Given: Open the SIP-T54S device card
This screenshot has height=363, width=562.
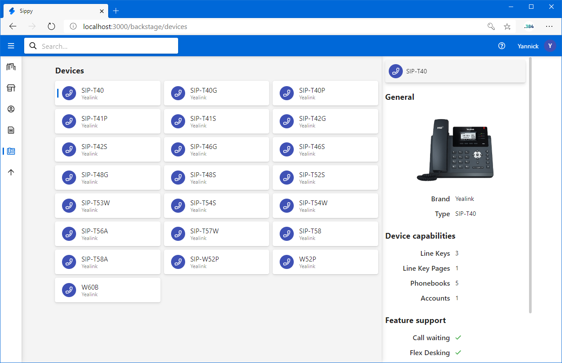Looking at the screenshot, I should (216, 206).
